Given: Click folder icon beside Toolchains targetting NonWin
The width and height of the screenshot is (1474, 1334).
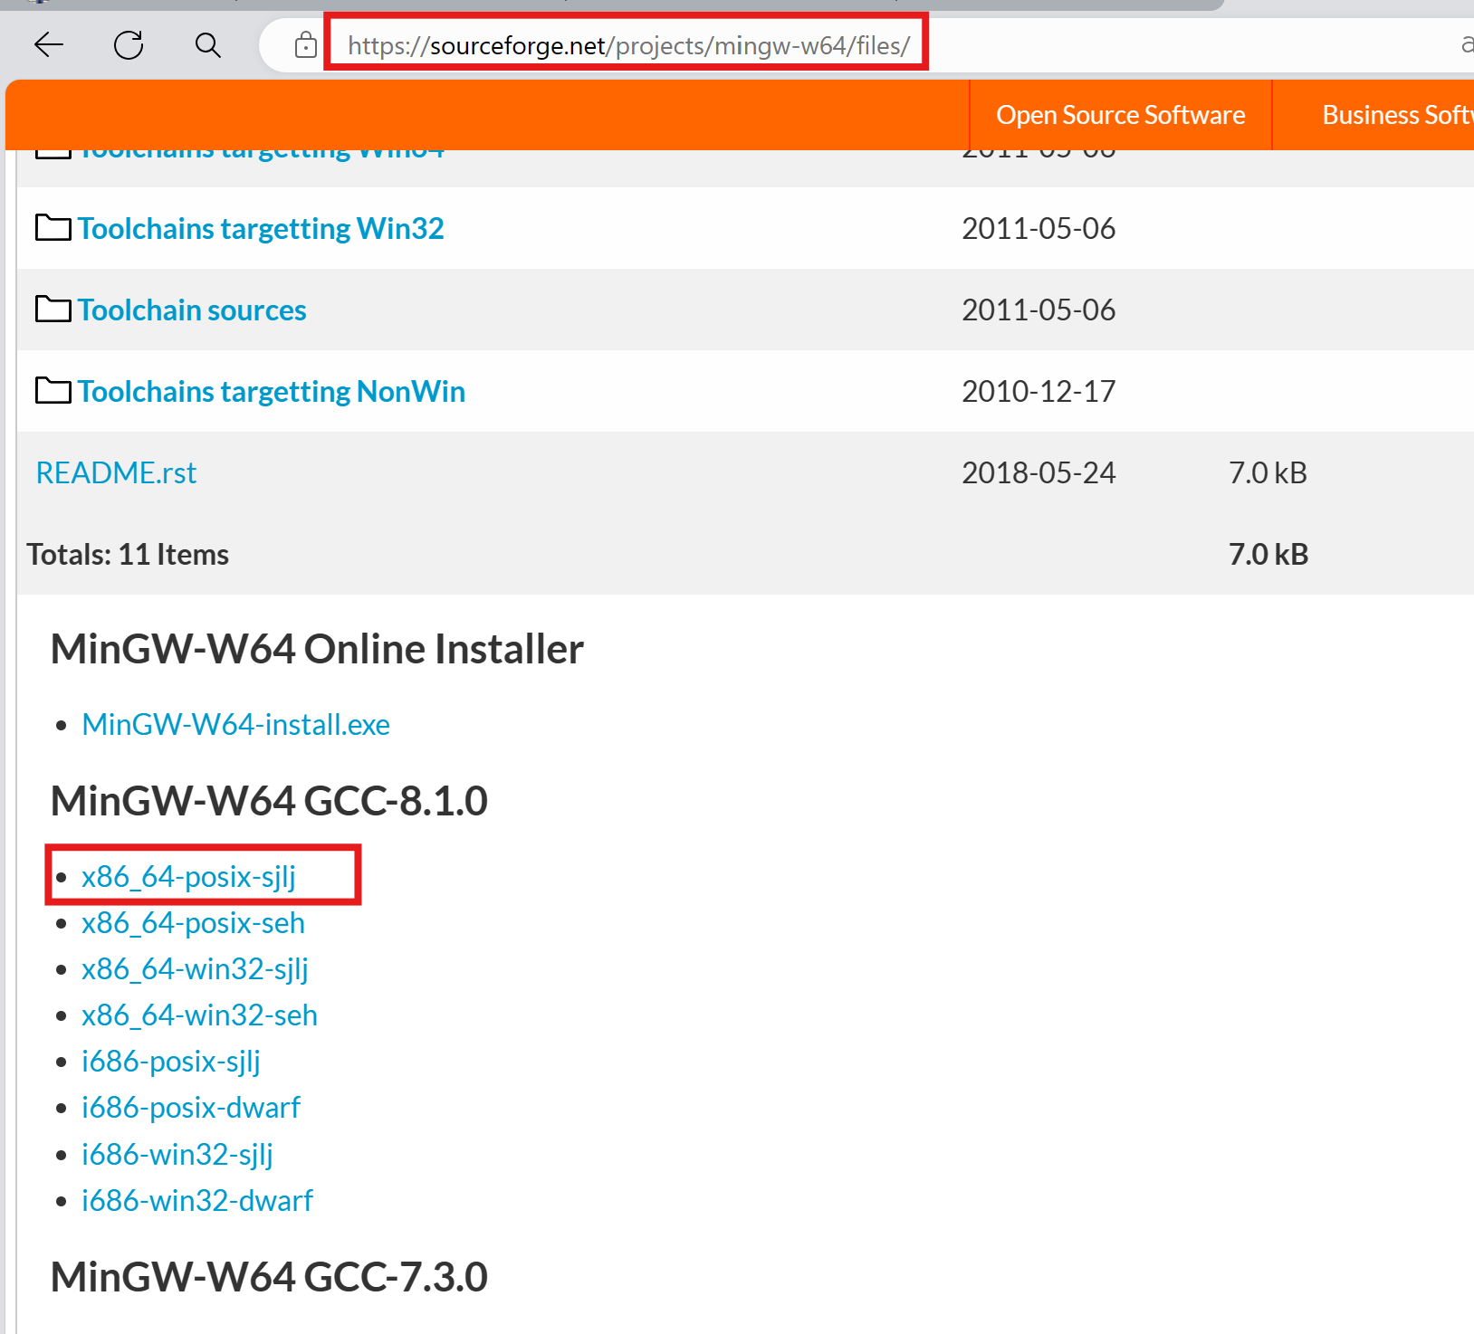Looking at the screenshot, I should [x=53, y=390].
